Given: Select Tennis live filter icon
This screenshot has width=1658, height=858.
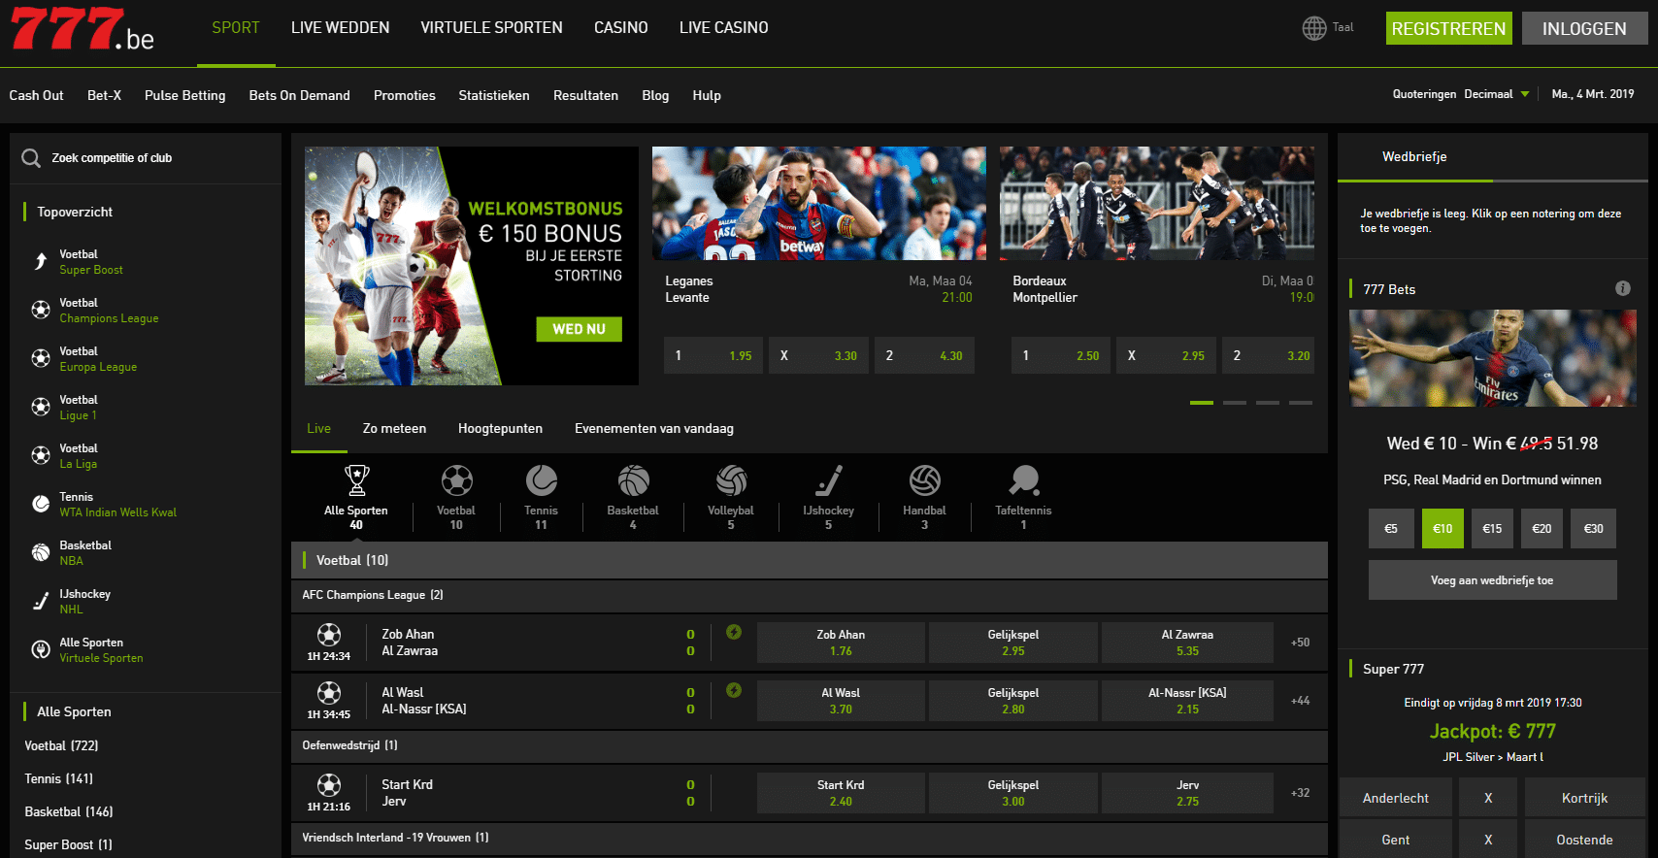Looking at the screenshot, I should coord(541,480).
